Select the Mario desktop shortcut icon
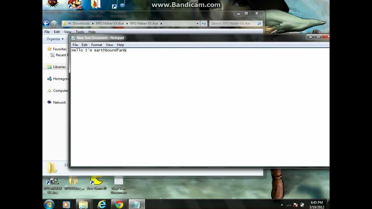Image resolution: width=372 pixels, height=209 pixels. 74,4
